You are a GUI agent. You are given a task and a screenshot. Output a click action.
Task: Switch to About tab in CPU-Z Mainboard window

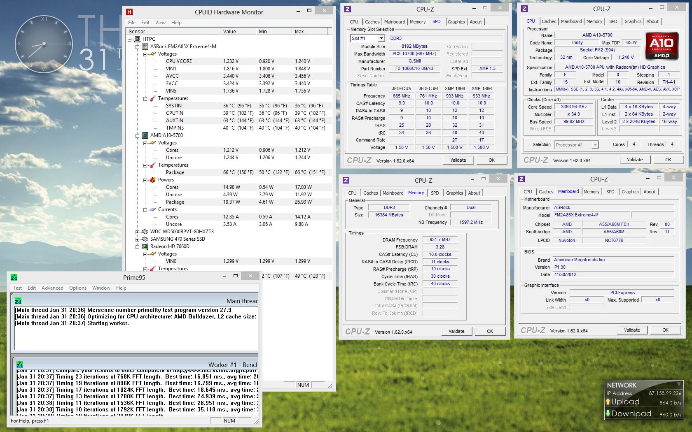650,192
